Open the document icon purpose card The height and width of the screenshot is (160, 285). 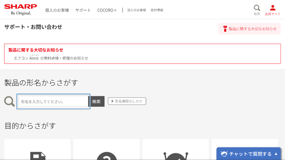37,149
